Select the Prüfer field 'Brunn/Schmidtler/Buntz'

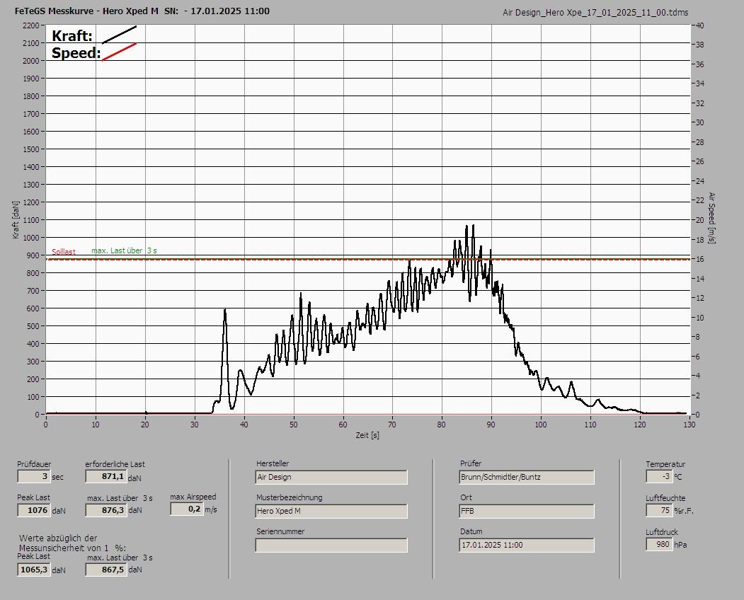coord(527,477)
